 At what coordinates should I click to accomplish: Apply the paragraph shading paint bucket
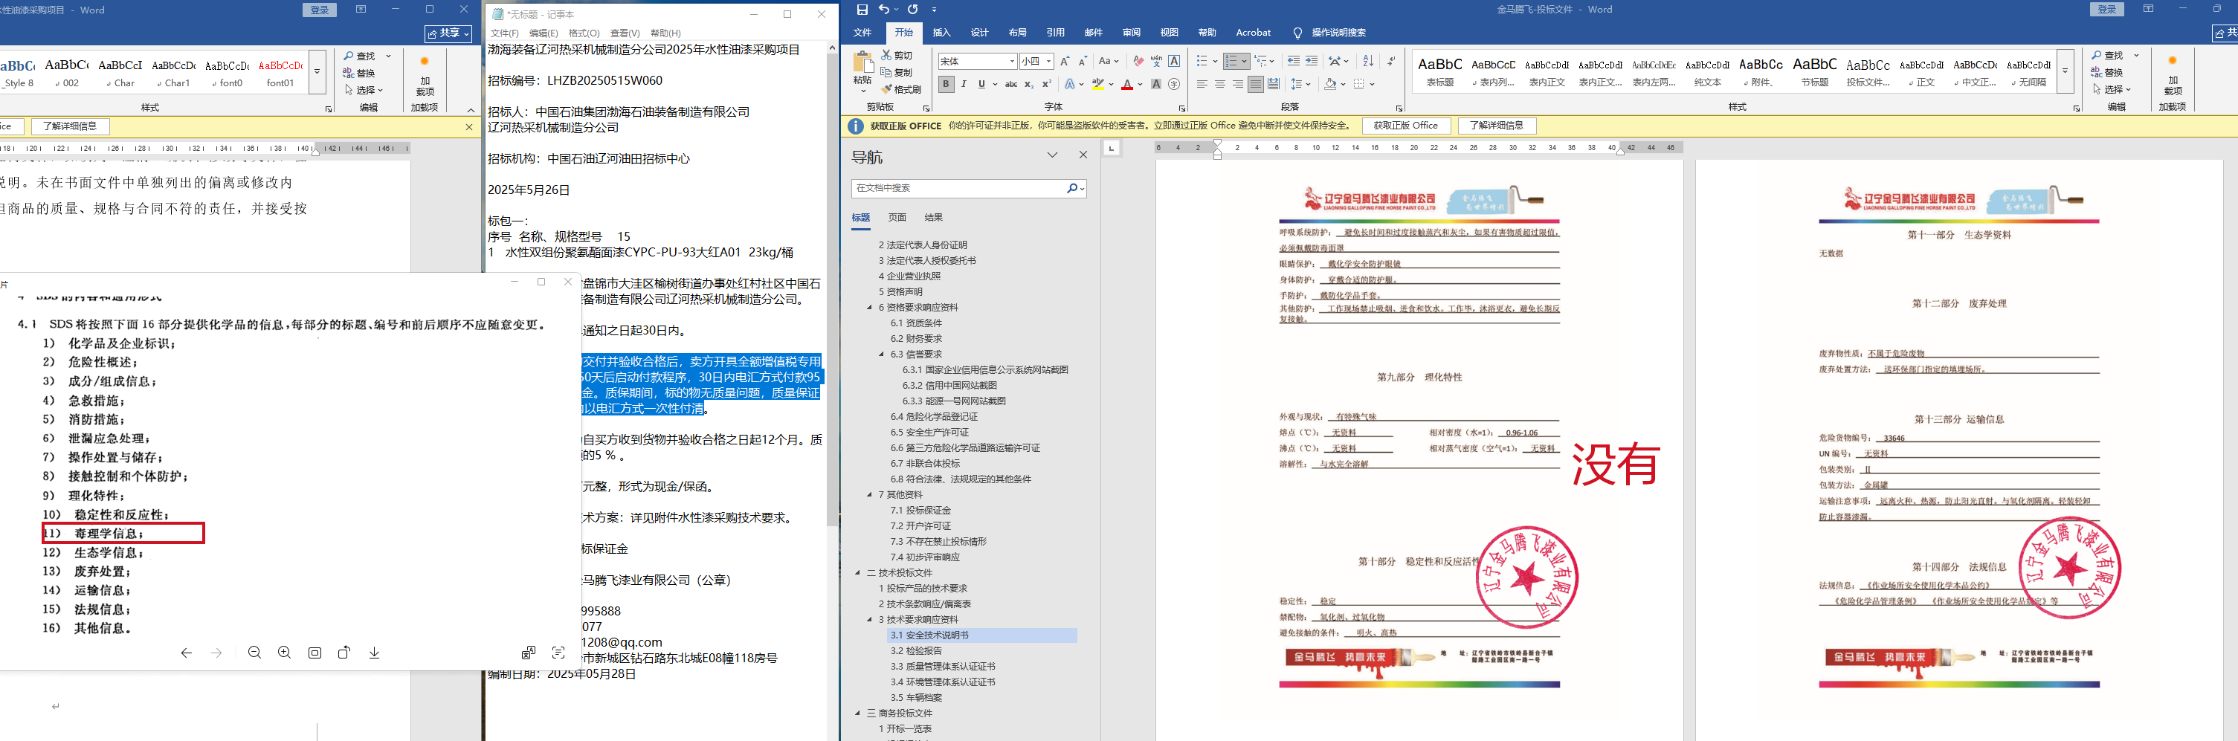(1329, 84)
